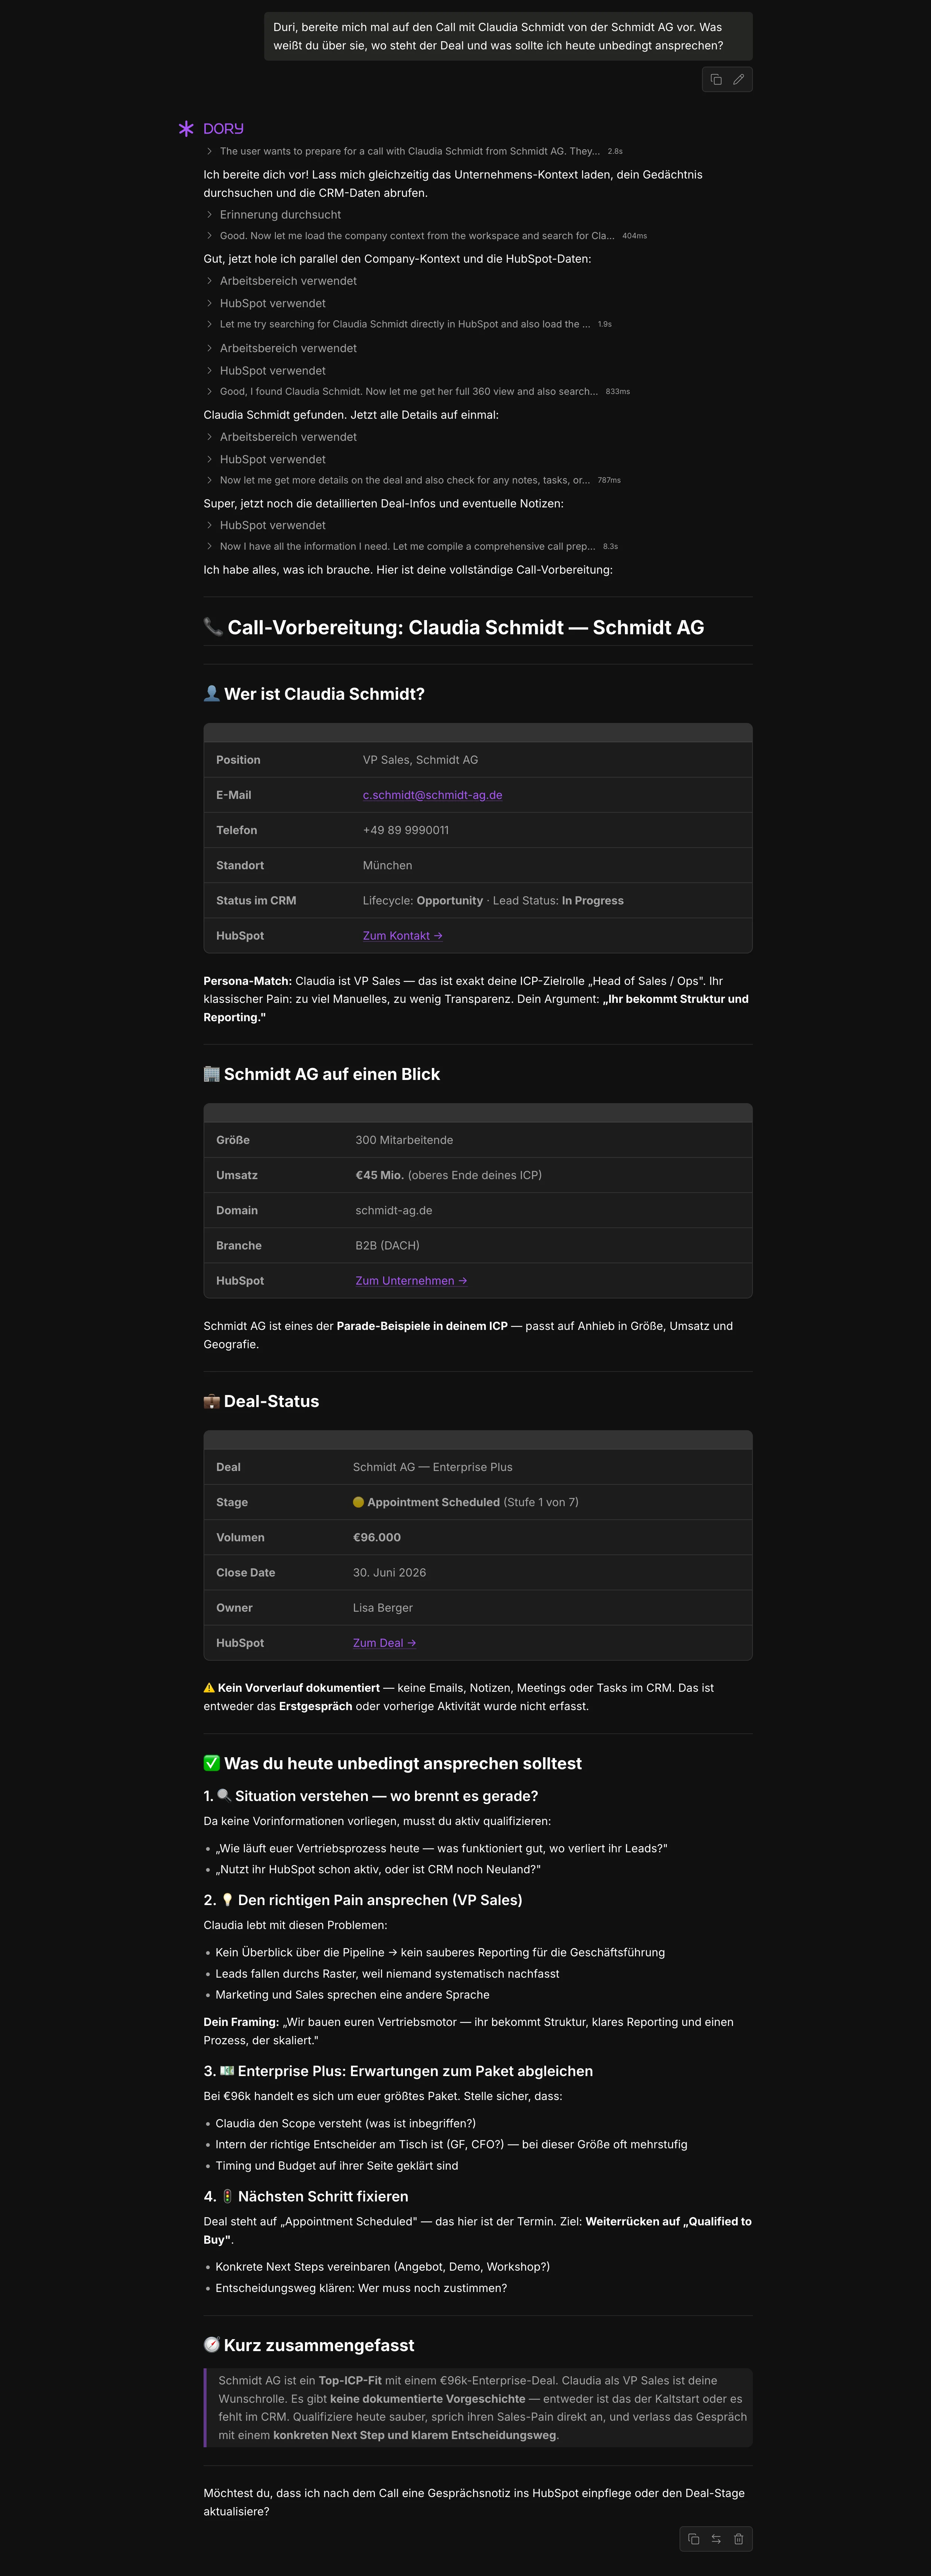Click the DORY asterisk logo icon
Screen dimensions: 931x2576
(186, 129)
